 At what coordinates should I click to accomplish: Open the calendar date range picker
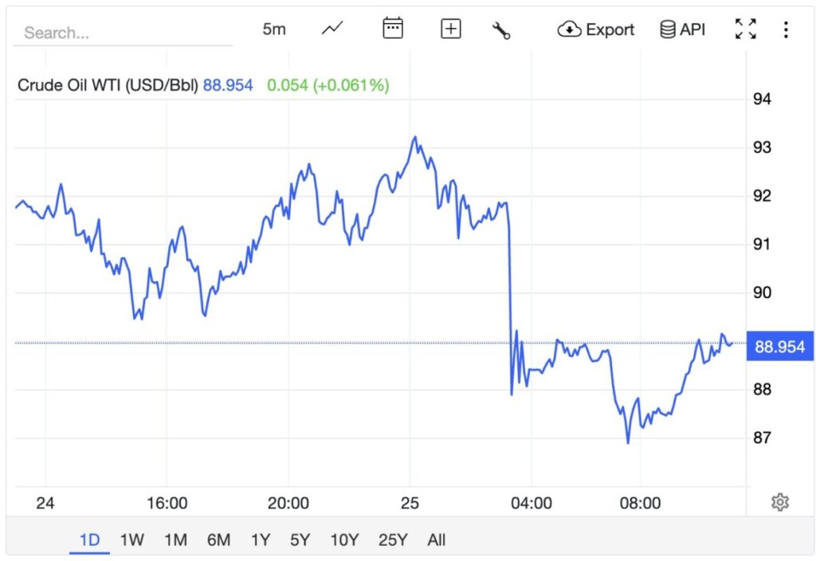point(392,29)
